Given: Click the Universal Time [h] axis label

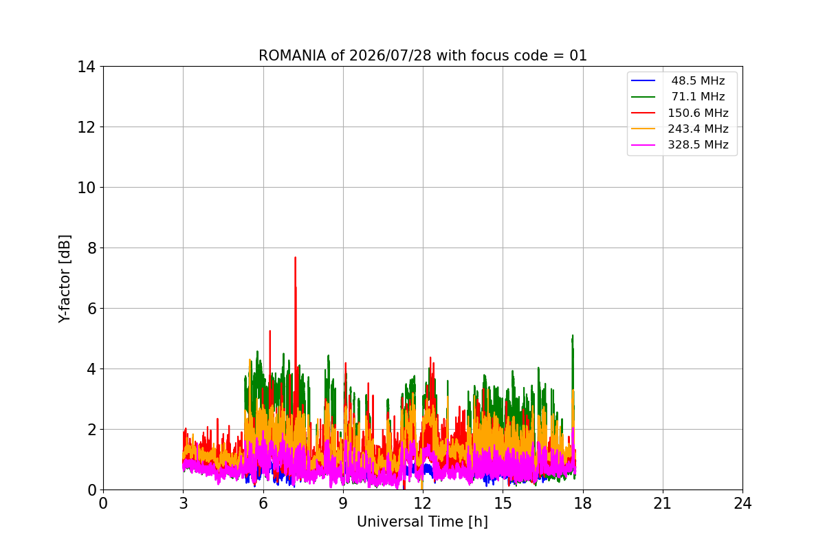Looking at the screenshot, I should point(422,522).
